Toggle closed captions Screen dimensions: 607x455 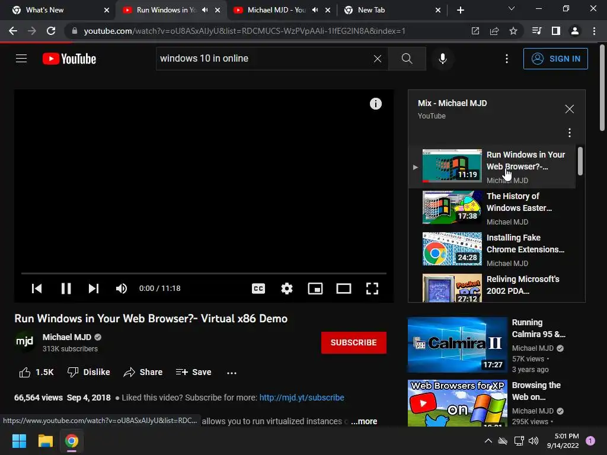coord(258,289)
